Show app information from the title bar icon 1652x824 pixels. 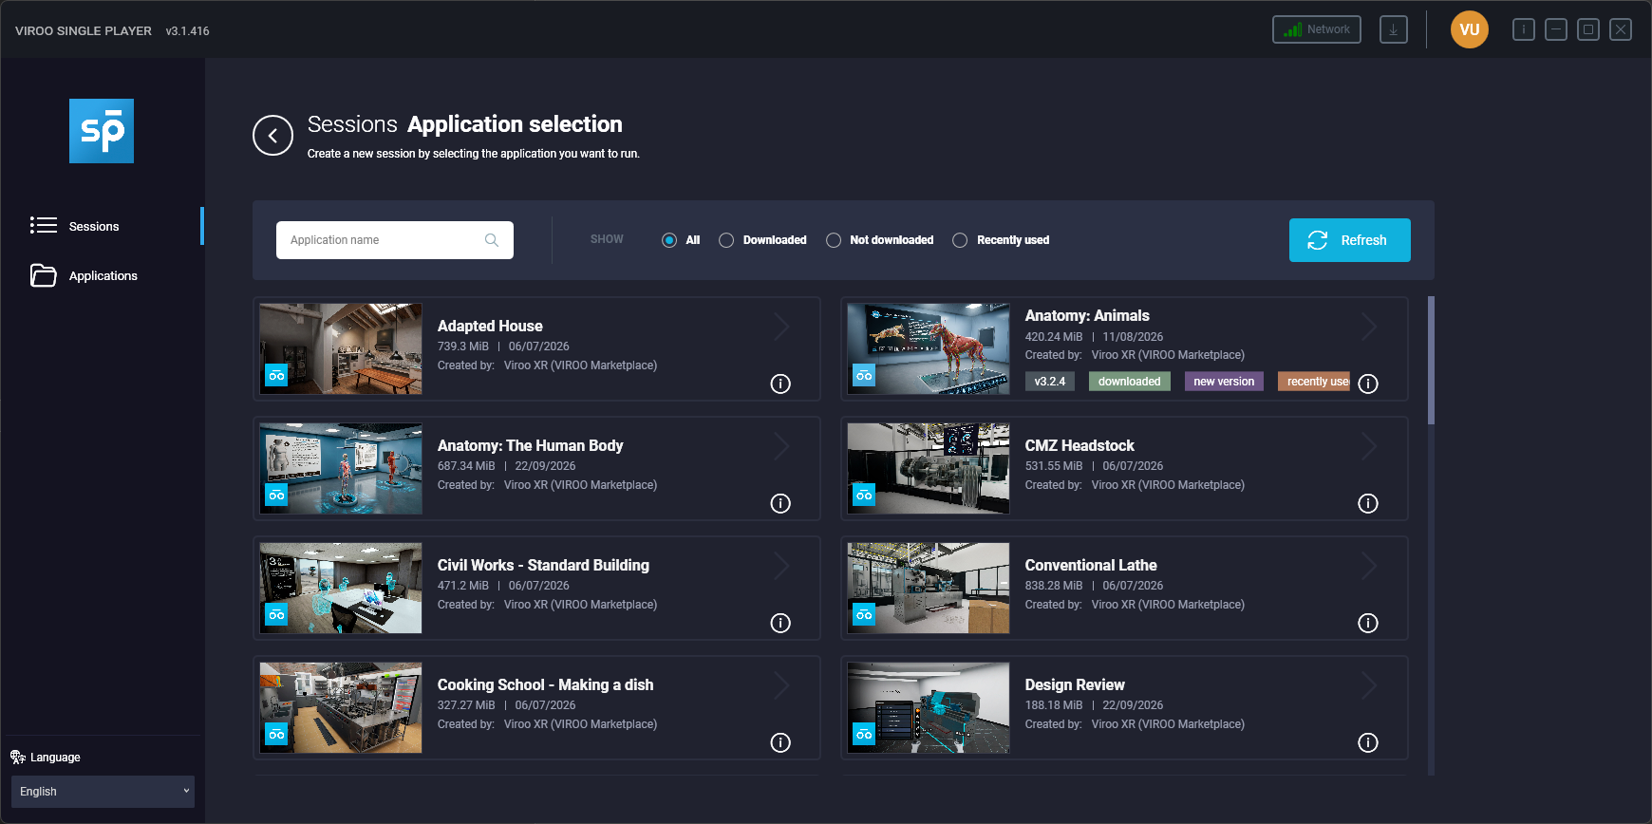(x=1524, y=29)
